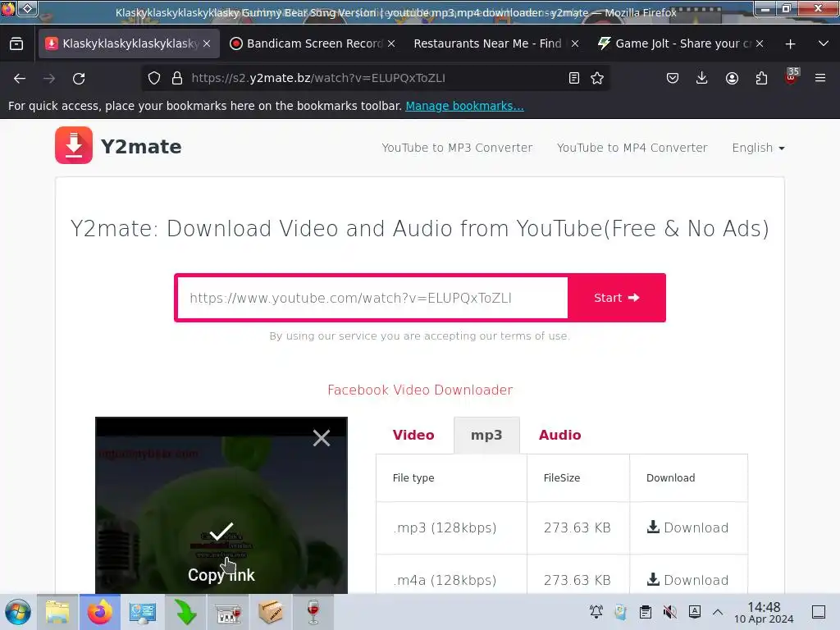Close the Klaskyklasky y2mate tab
The width and height of the screenshot is (840, 630).
207,44
